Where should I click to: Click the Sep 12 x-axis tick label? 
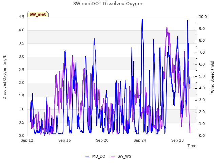(x=27, y=140)
